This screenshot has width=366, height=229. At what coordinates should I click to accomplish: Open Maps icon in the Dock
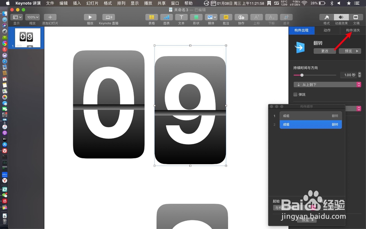[5, 91]
